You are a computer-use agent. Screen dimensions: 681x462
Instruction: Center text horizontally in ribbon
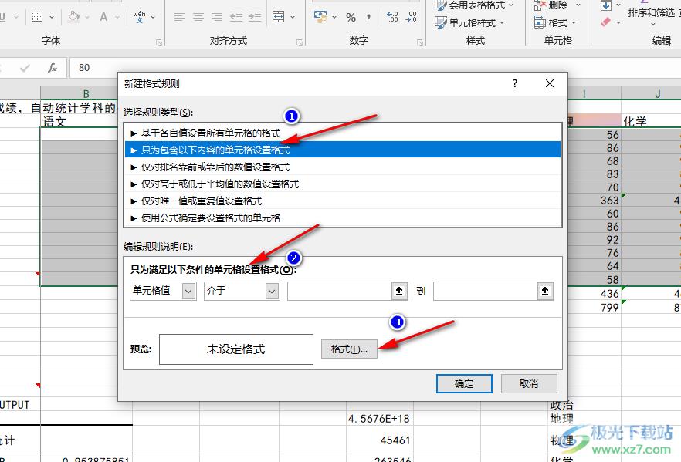(x=198, y=17)
